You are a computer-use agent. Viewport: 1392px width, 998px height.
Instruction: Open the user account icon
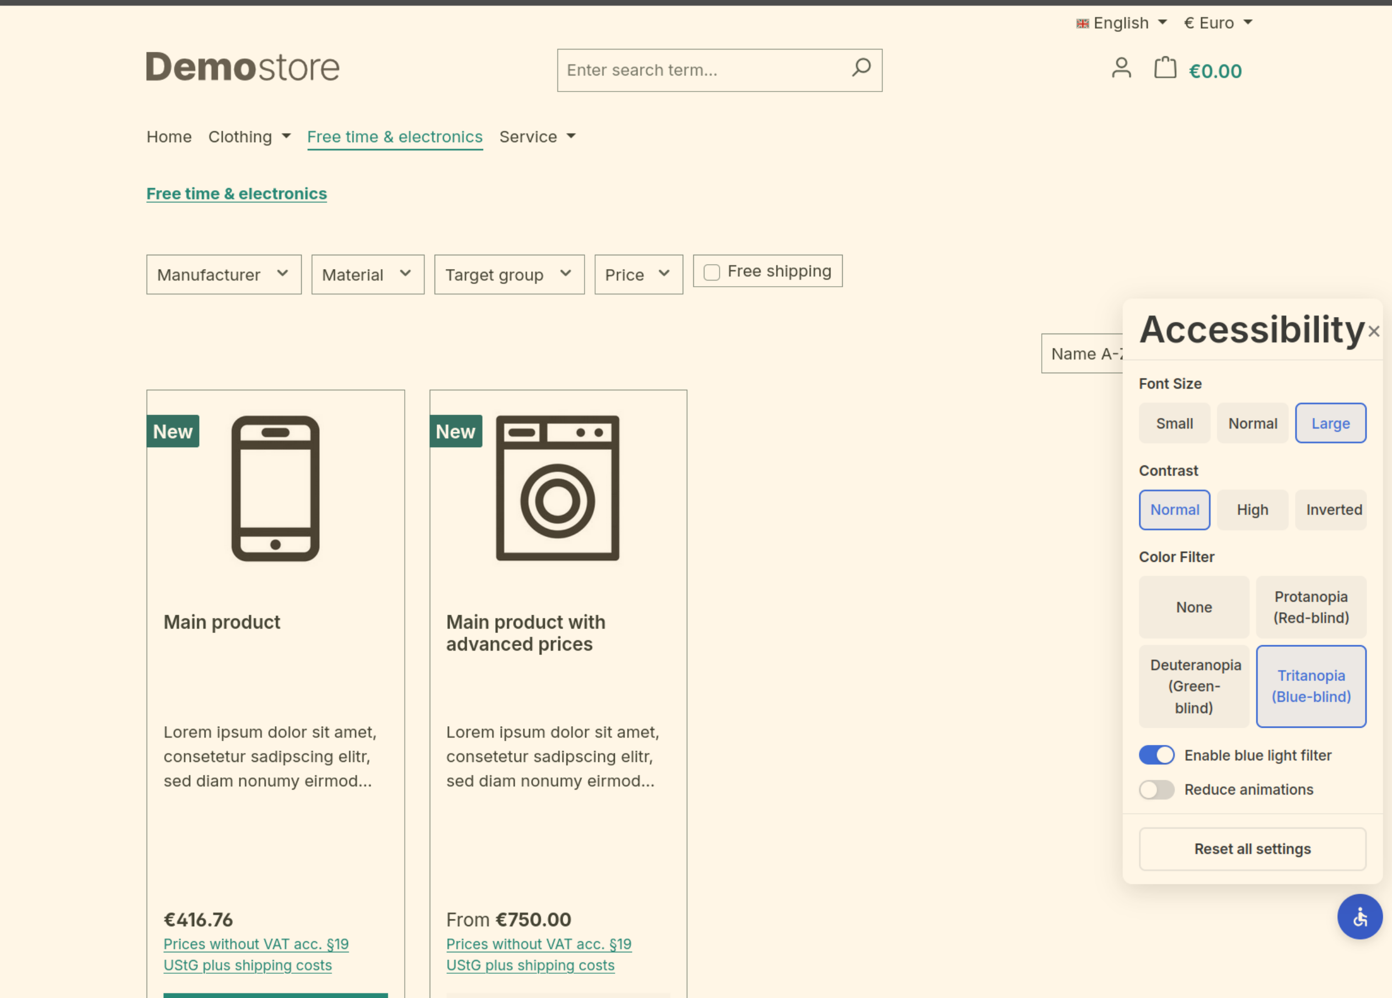(x=1121, y=68)
